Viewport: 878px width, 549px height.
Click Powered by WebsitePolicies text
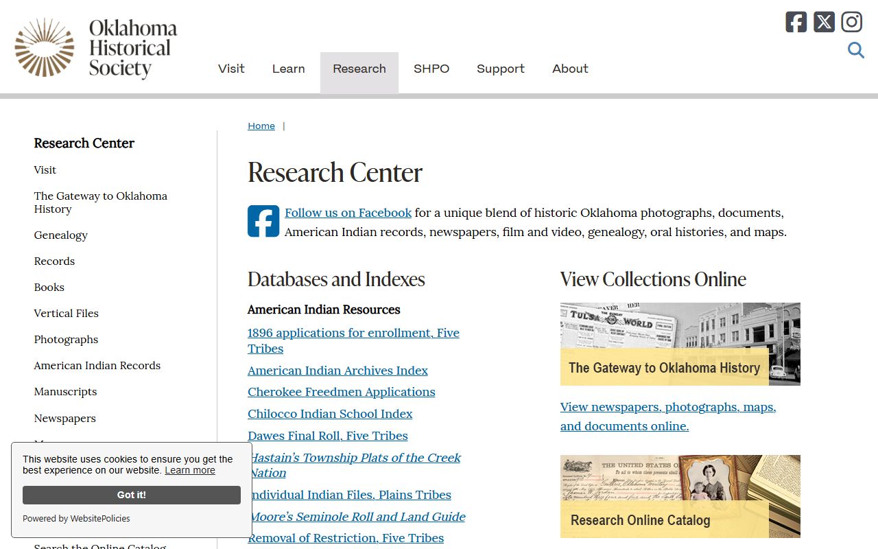76,519
